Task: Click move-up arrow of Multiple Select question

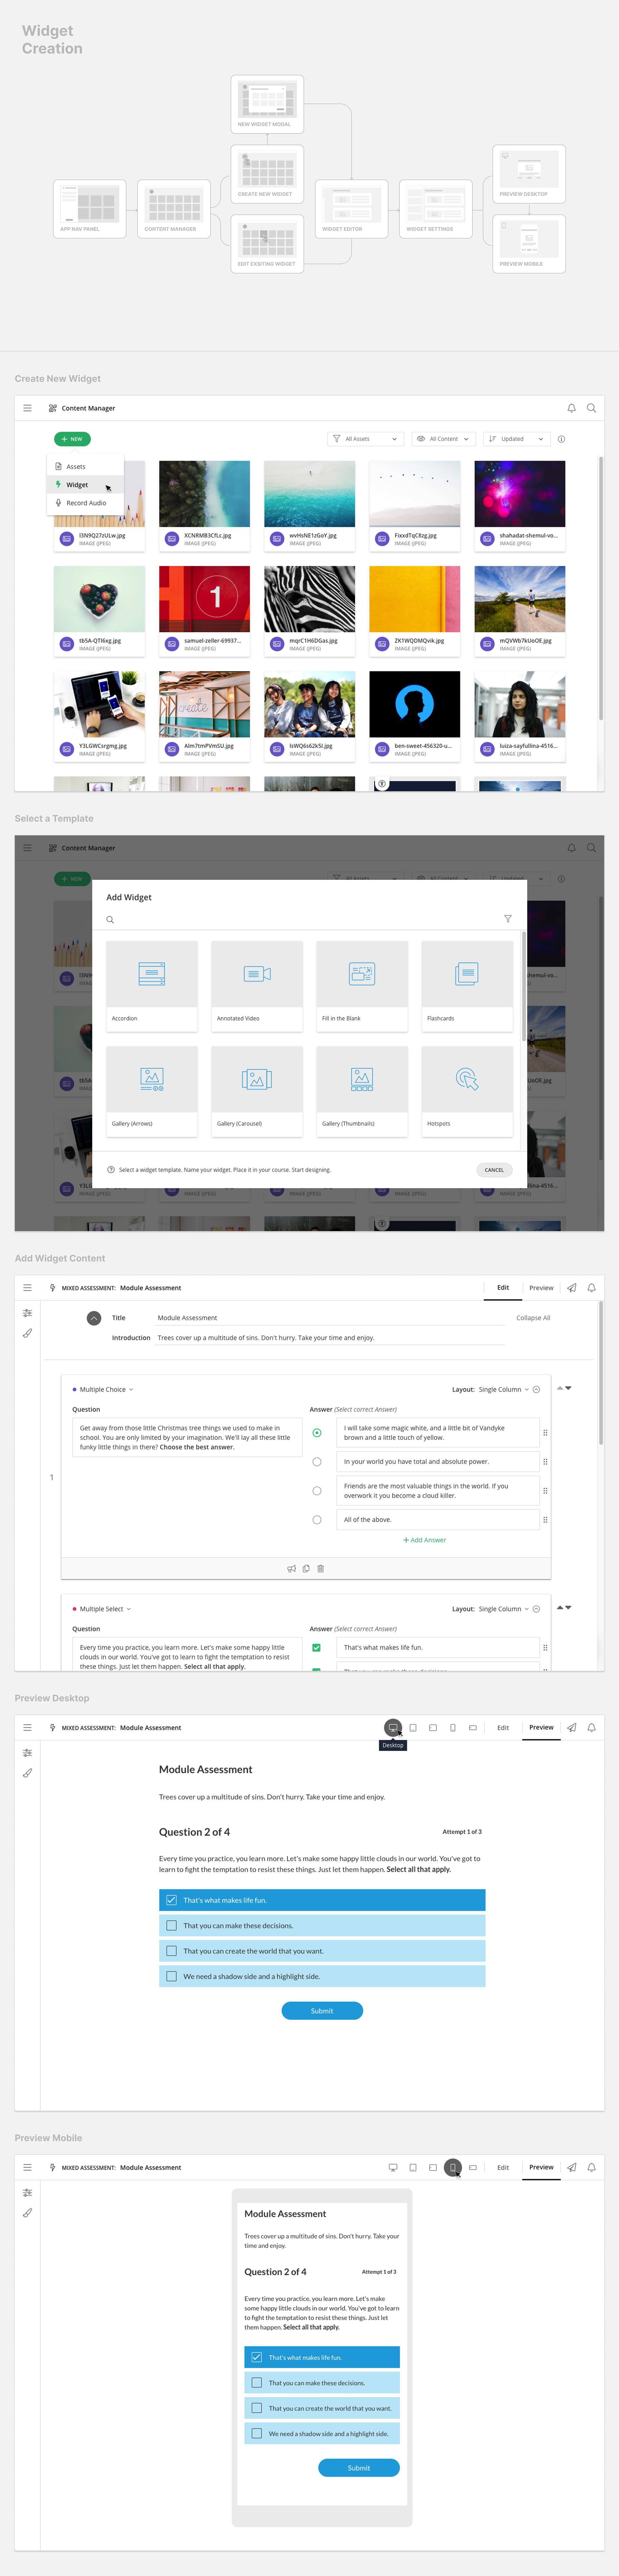Action: pyautogui.click(x=560, y=1608)
